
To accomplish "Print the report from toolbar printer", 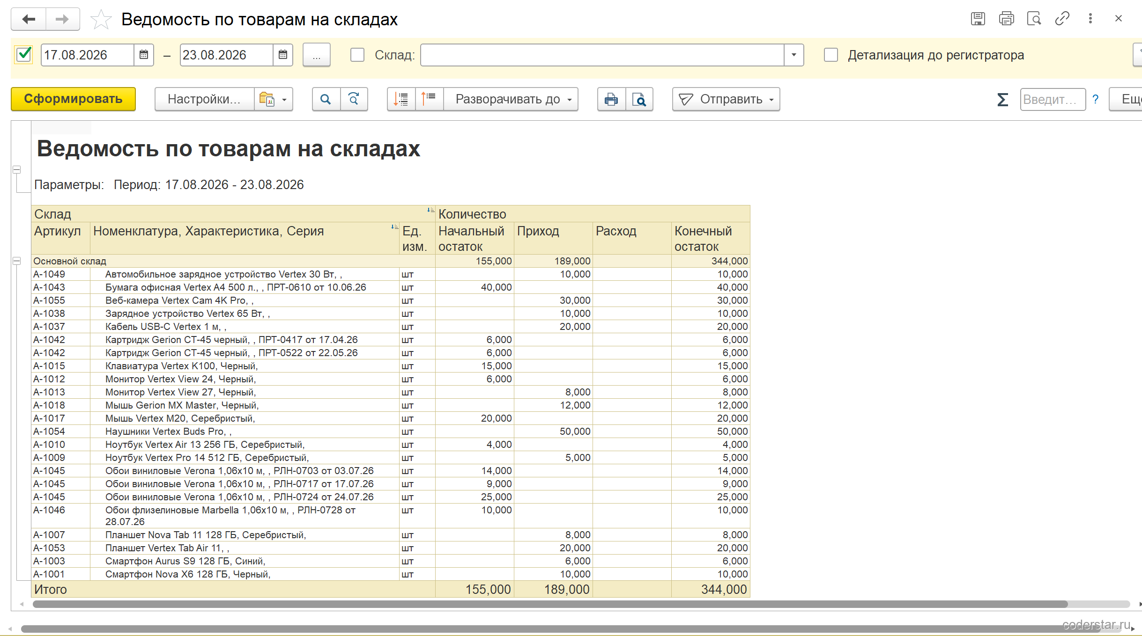I will (611, 99).
